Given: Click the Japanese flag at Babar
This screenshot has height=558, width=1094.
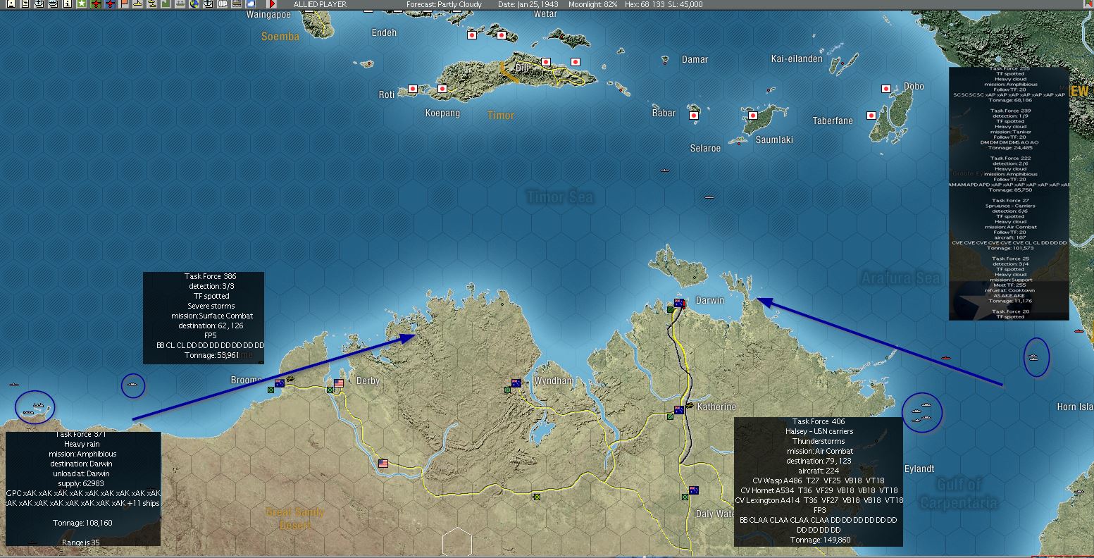Looking at the screenshot, I should click(694, 116).
